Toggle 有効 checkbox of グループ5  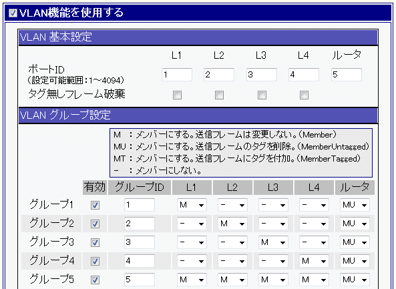95,280
